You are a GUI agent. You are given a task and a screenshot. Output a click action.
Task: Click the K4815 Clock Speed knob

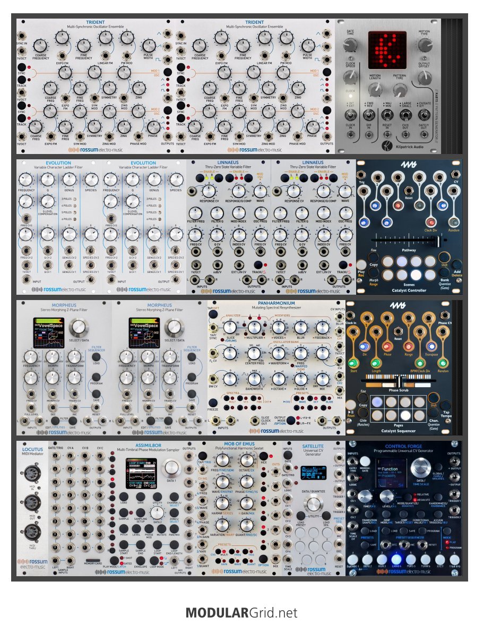(350, 77)
